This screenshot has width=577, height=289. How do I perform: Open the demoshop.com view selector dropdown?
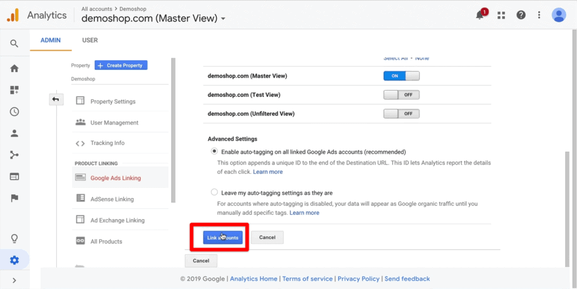[x=153, y=18]
